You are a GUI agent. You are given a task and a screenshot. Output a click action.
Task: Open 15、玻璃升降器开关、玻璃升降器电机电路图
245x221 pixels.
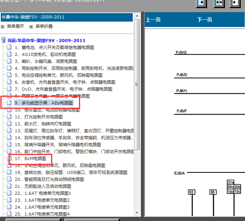[58, 145]
